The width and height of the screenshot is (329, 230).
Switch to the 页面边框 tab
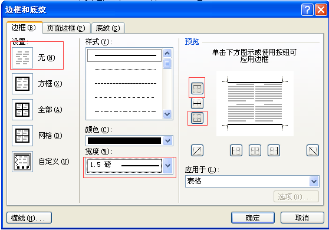[x=66, y=28]
